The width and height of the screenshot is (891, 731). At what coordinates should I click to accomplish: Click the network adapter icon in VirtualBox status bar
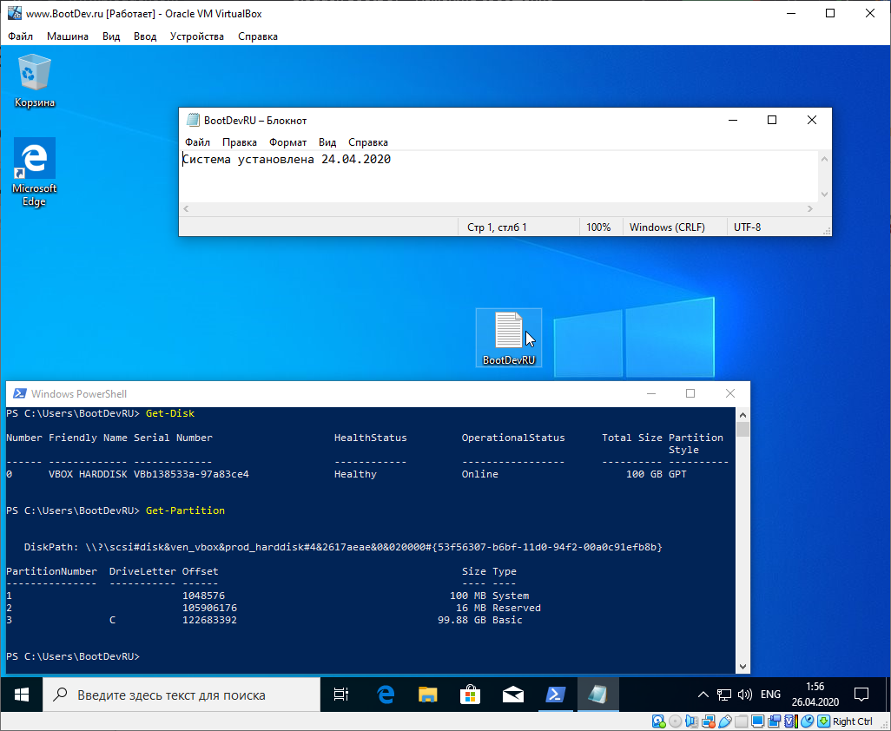(708, 721)
